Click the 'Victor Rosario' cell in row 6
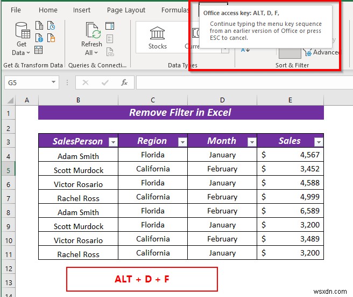The image size is (353, 297). pyautogui.click(x=78, y=183)
